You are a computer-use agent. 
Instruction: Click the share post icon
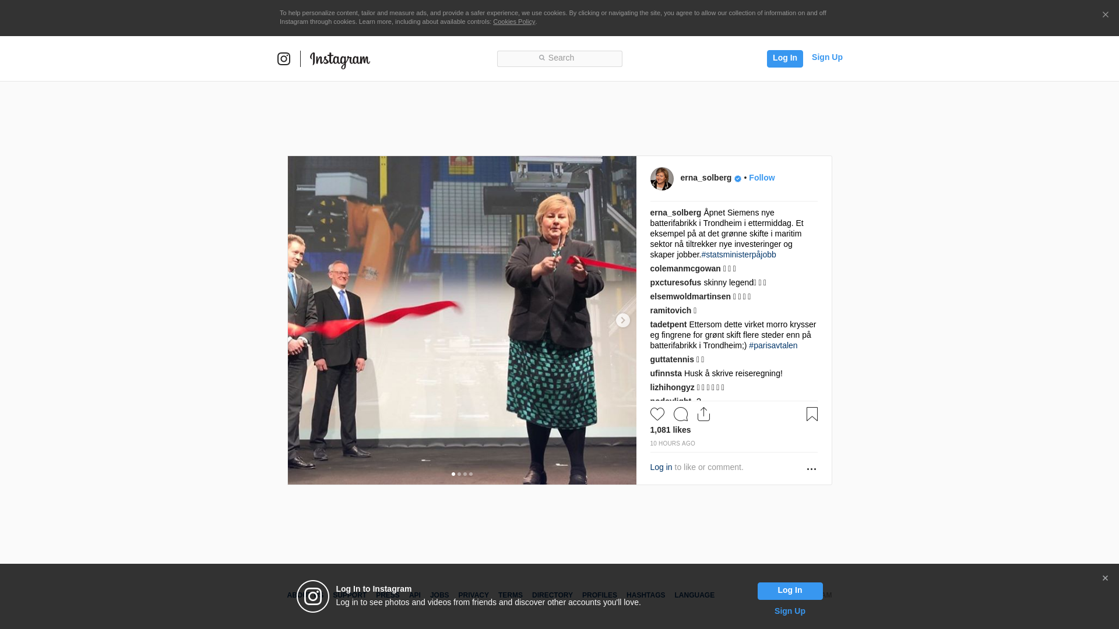tap(703, 414)
